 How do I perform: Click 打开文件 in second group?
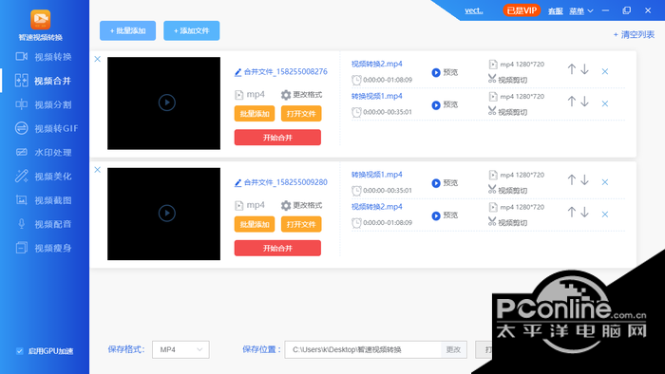(301, 224)
